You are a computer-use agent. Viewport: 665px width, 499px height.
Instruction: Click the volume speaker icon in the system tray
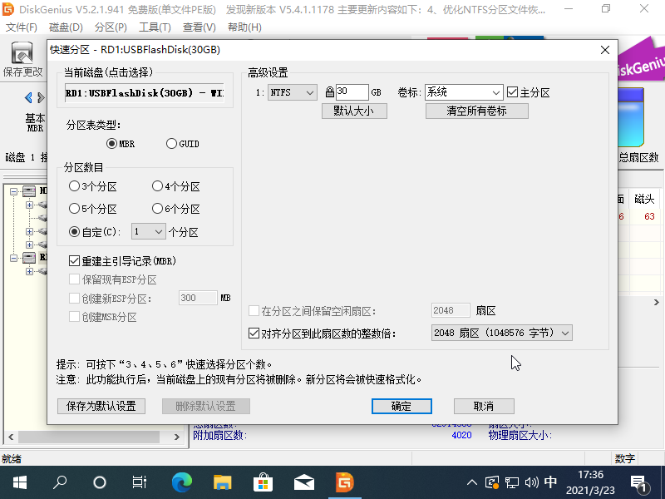[x=532, y=482]
